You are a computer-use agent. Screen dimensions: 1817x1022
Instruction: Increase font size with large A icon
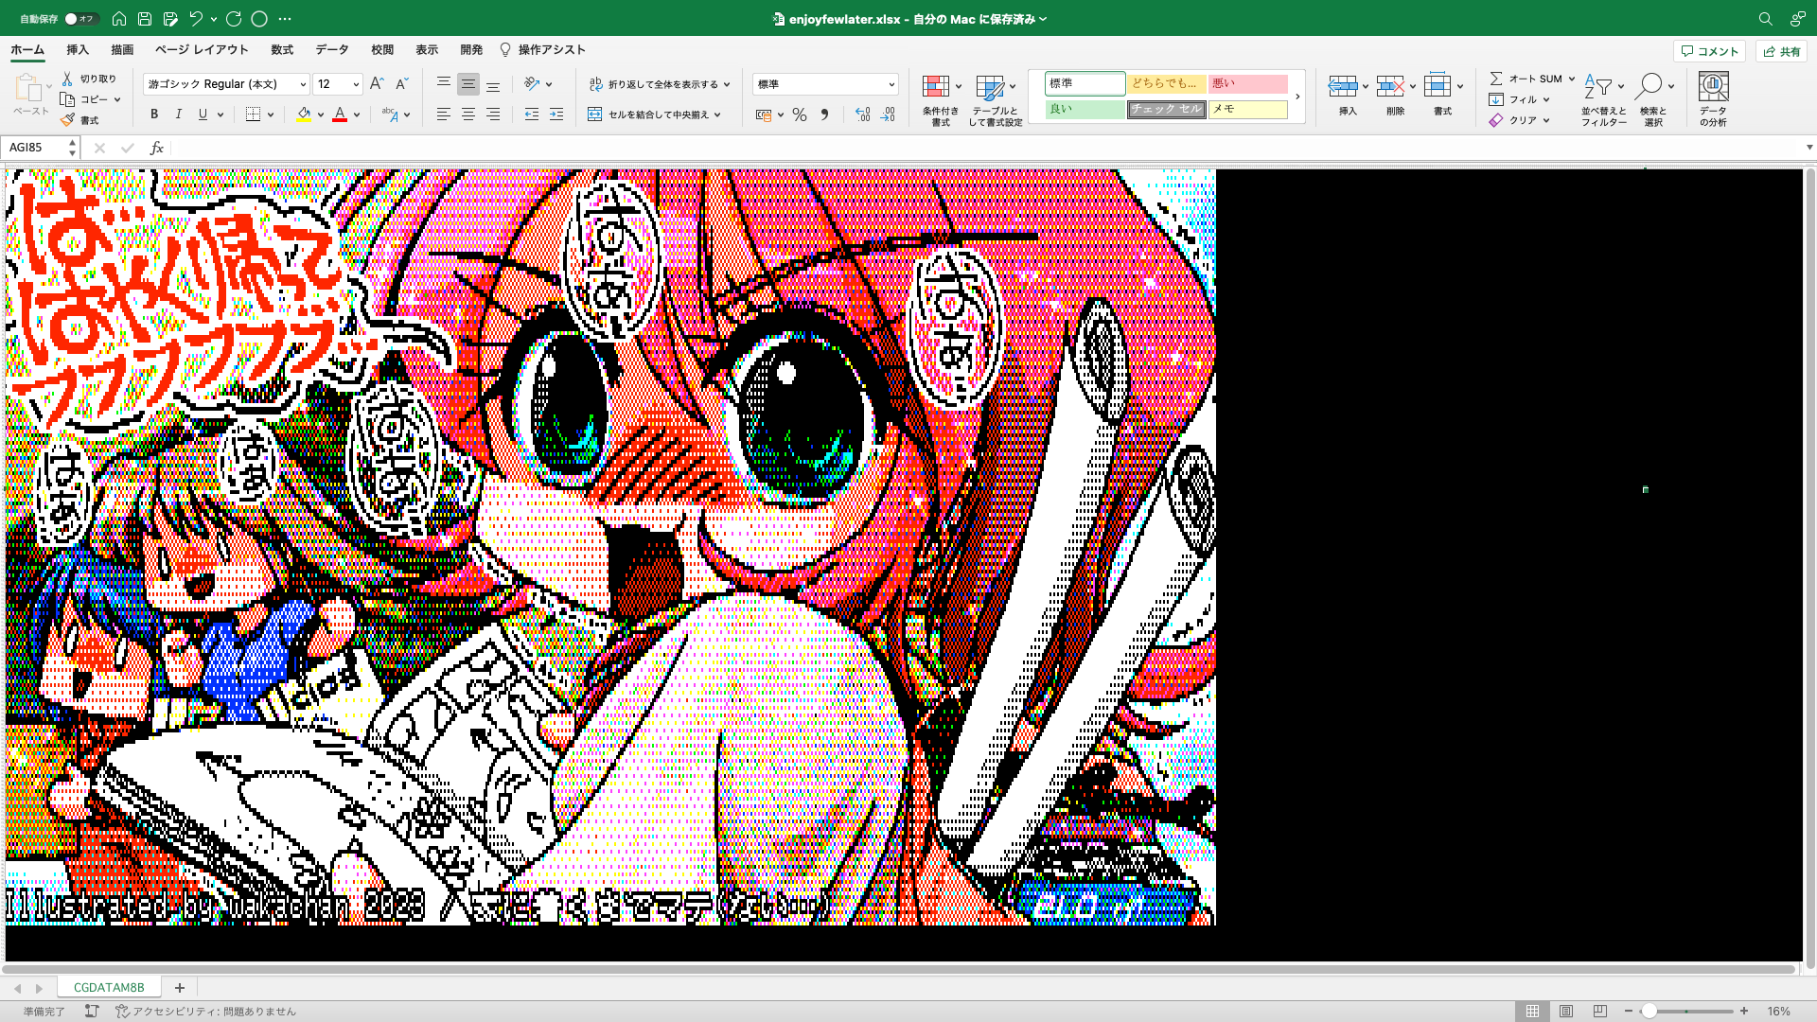pyautogui.click(x=377, y=83)
